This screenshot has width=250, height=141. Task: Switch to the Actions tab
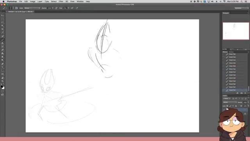[x=231, y=52]
